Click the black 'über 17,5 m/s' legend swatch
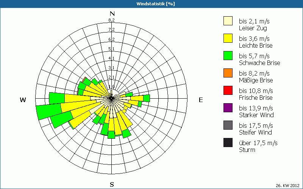The width and height of the screenshot is (303, 189). [x=228, y=143]
